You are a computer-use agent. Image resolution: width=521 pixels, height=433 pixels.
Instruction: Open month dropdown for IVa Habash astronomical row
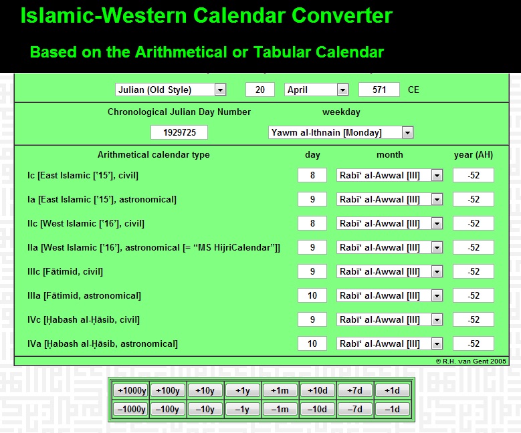[x=390, y=343]
